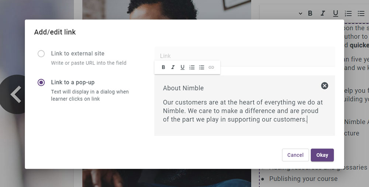
Task: Click the insert link icon in pop-up toolbar
Action: pyautogui.click(x=211, y=67)
